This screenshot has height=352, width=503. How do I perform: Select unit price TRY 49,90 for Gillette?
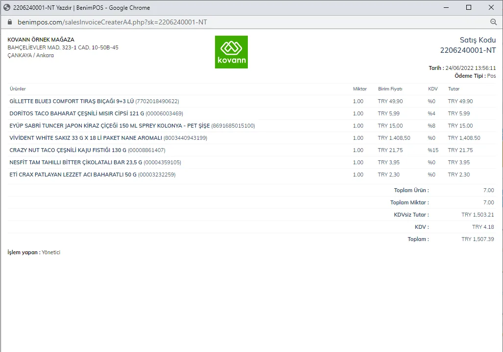tap(390, 101)
